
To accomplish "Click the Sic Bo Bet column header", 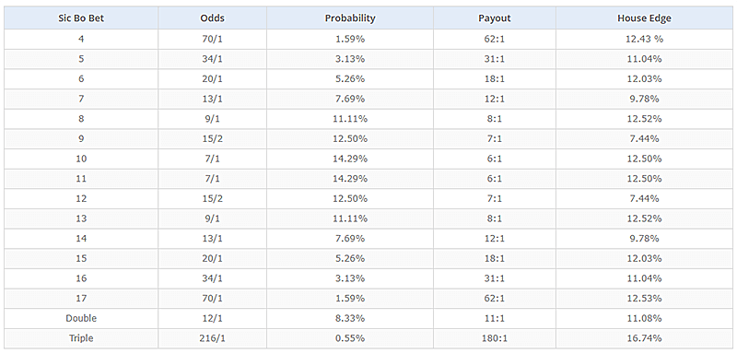I will tap(81, 18).
